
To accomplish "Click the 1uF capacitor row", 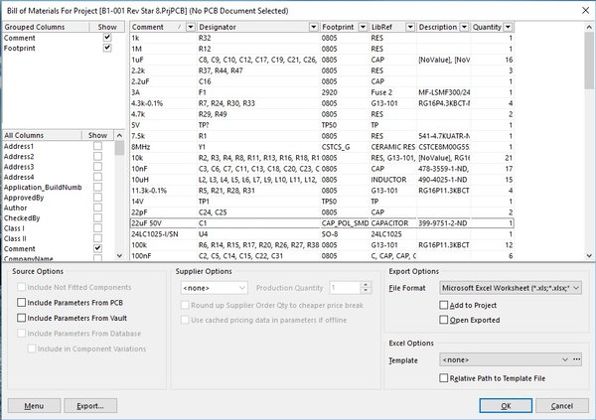I will tap(322, 60).
